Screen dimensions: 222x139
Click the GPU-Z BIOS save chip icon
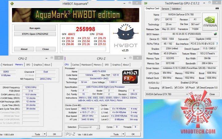(x=215, y=34)
